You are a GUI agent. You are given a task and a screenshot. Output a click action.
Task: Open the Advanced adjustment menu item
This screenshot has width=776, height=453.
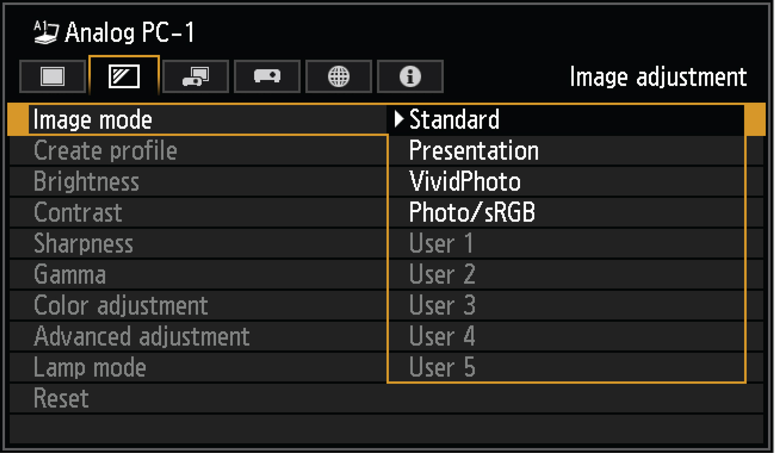pos(142,337)
